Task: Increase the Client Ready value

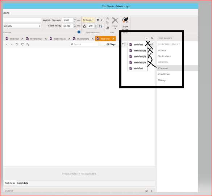Action: coord(75,25)
